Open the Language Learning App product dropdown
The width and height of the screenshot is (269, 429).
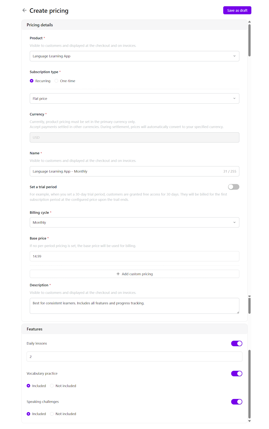pyautogui.click(x=134, y=56)
